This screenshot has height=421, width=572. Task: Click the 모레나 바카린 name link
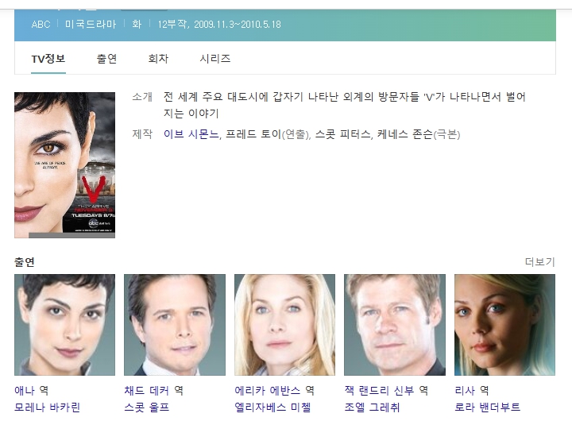coord(47,407)
